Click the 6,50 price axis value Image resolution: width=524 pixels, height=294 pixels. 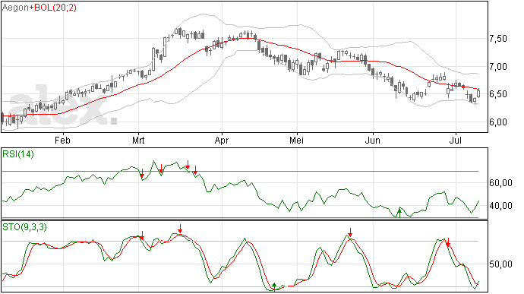click(x=498, y=94)
